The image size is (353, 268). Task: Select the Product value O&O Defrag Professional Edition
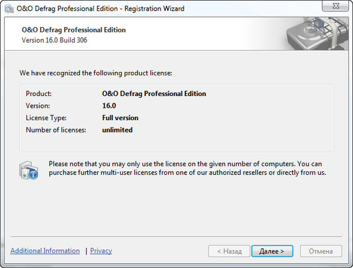[x=154, y=94]
